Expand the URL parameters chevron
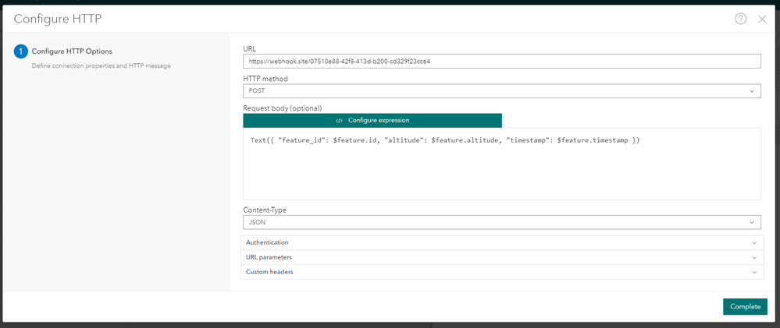The width and height of the screenshot is (780, 328). coord(754,257)
